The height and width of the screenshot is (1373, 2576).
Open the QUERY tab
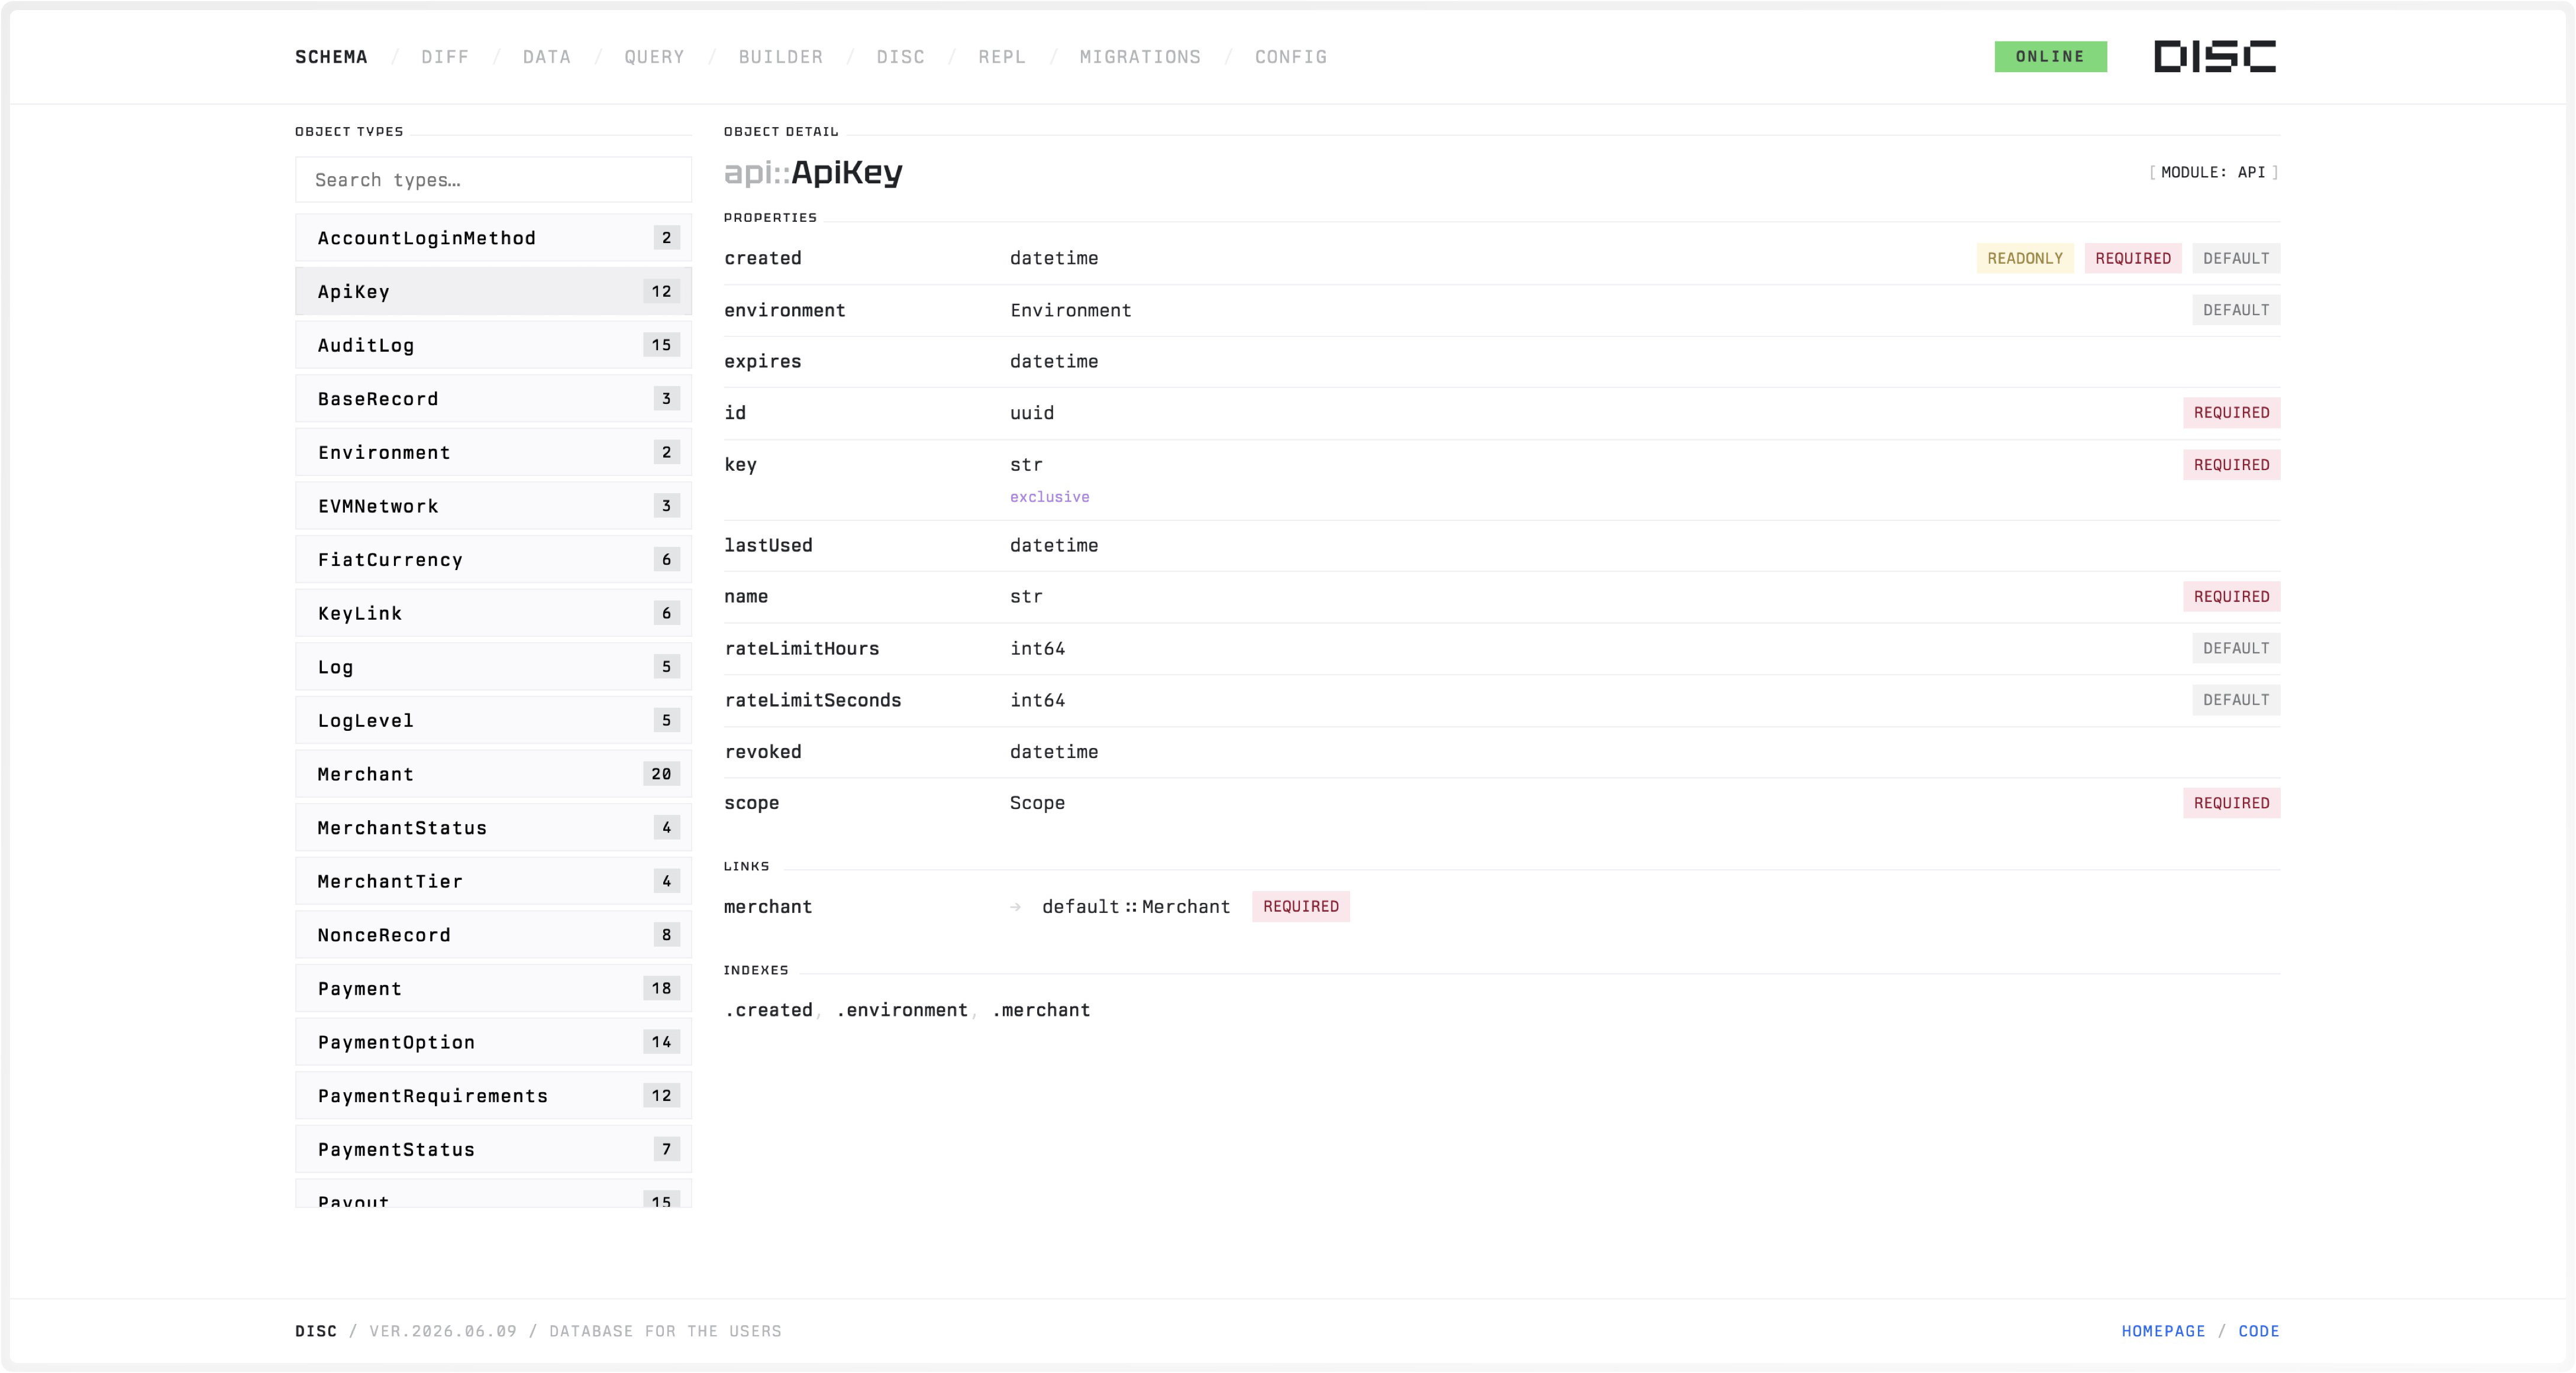coord(655,57)
